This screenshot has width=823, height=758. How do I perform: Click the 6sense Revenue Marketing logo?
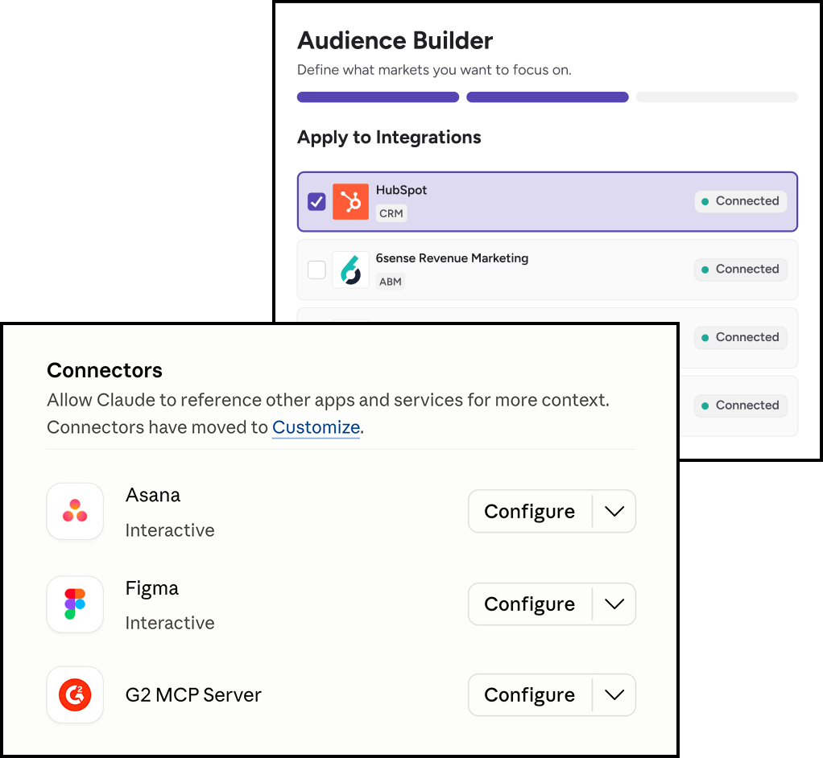click(x=350, y=270)
